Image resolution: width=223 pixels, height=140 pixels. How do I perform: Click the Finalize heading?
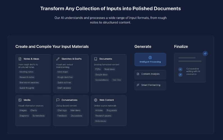[x=181, y=46]
